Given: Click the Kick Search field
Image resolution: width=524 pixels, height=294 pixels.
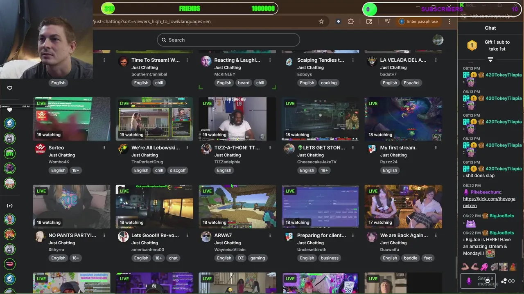Looking at the screenshot, I should (228, 40).
